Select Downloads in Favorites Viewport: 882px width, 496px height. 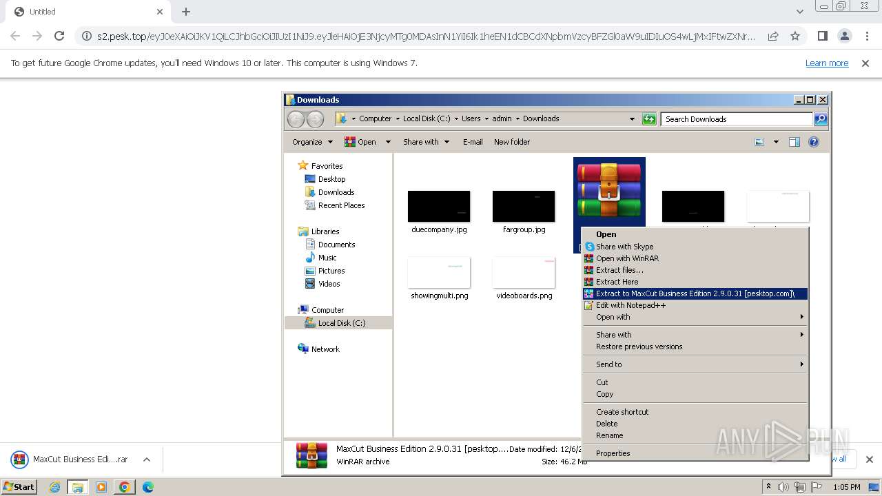(x=336, y=192)
